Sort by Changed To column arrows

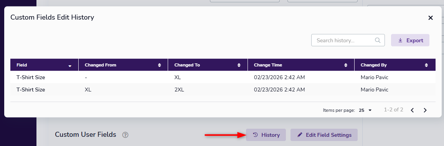click(239, 65)
